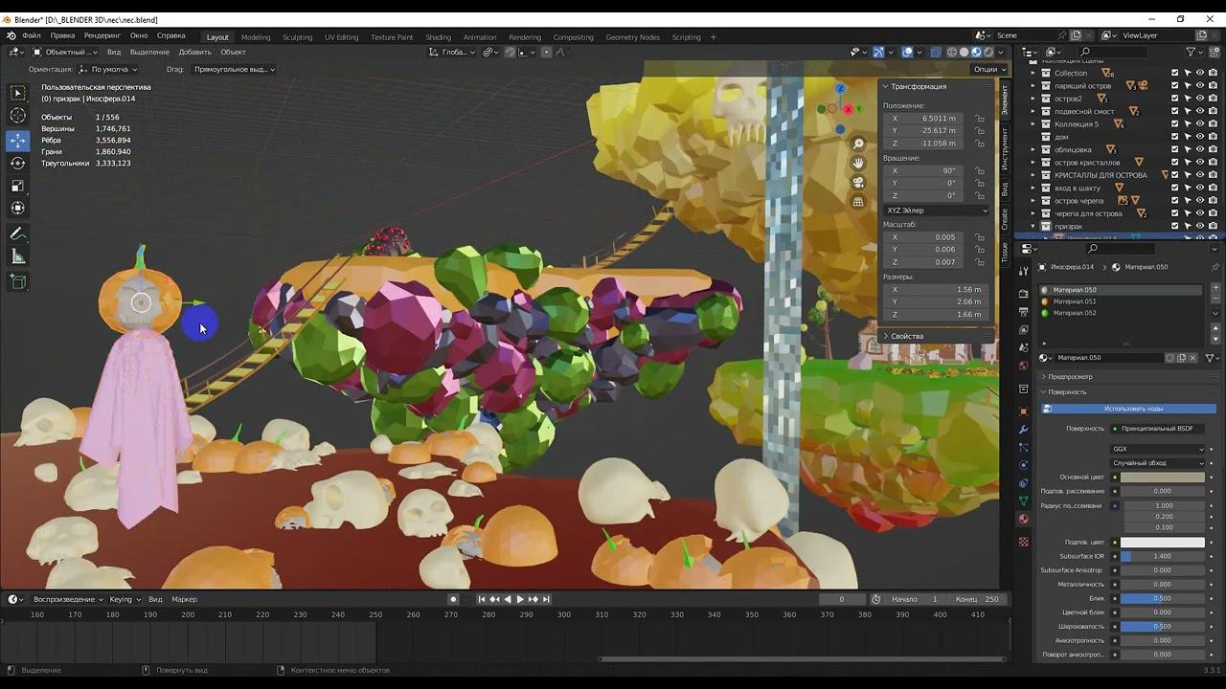Open the Объектный mode dropdown
Image resolution: width=1226 pixels, height=689 pixels.
[64, 52]
